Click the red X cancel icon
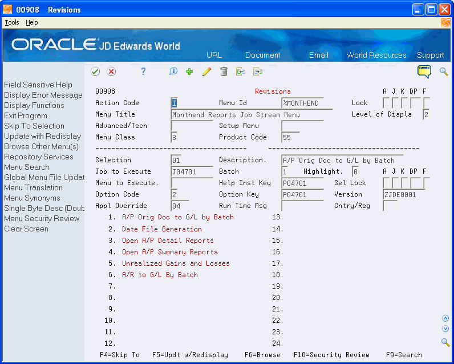Screen dimensions: 454x364 [x=111, y=71]
